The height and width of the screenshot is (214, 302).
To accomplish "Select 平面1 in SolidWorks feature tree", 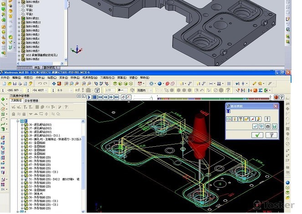I will (x=29, y=10).
